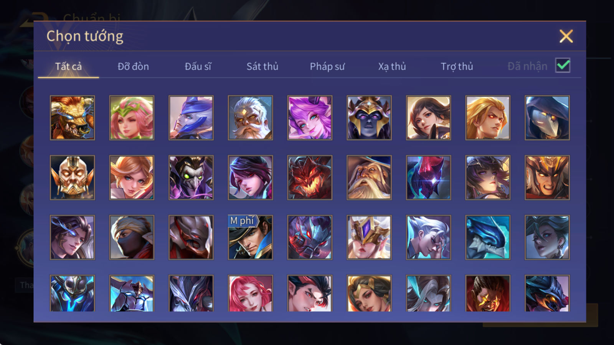Select the purple-haired girl hero portrait
Viewport: 614px width, 345px height.
point(310,118)
